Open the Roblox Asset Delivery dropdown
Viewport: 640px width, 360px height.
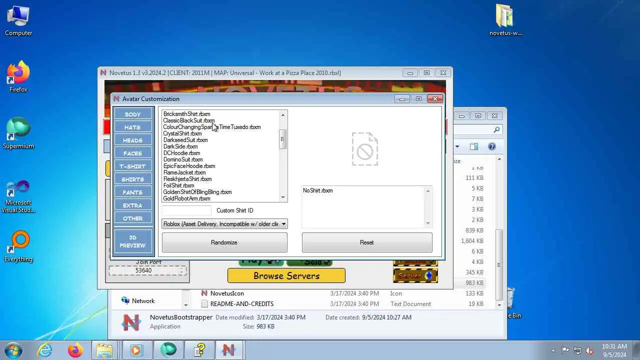pyautogui.click(x=224, y=224)
